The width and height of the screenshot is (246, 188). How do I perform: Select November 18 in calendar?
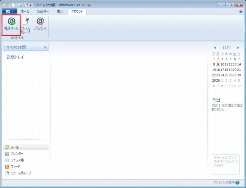pyautogui.click(x=226, y=70)
